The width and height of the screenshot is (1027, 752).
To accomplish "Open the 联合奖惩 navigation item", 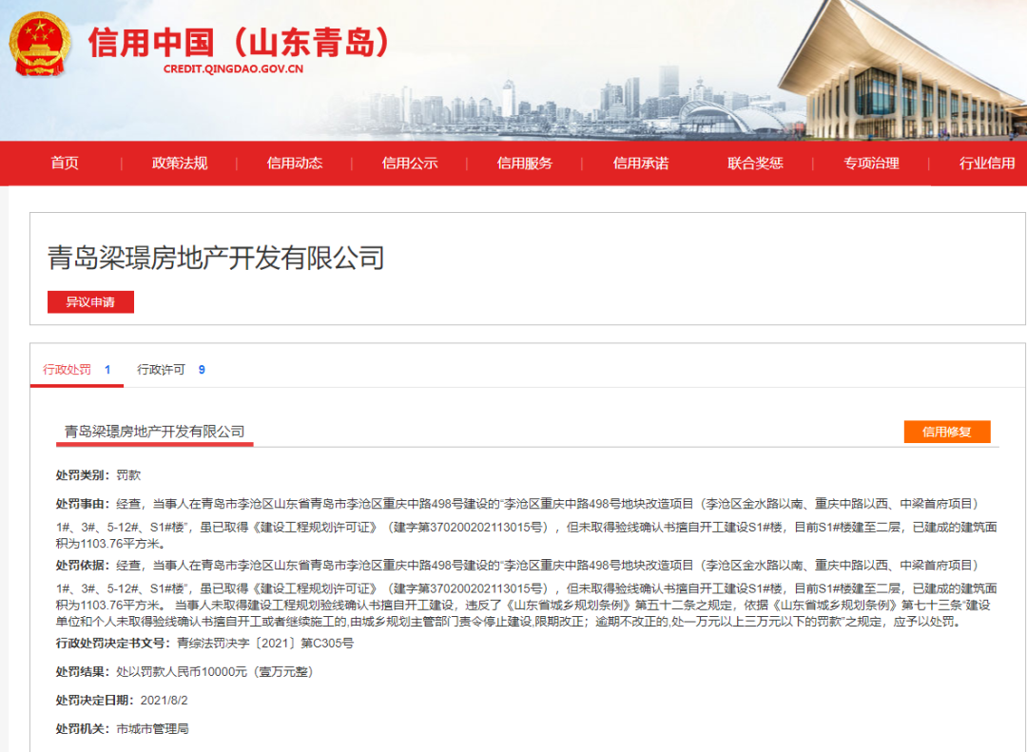I will pyautogui.click(x=756, y=163).
